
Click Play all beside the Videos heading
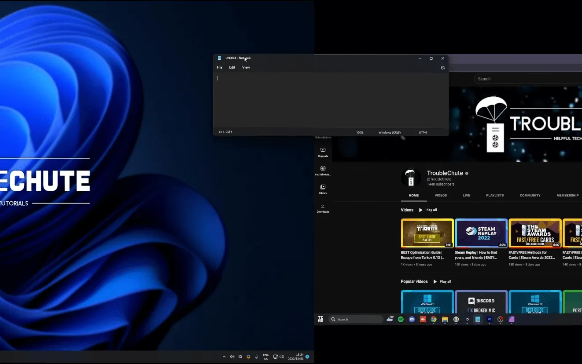[x=428, y=210]
